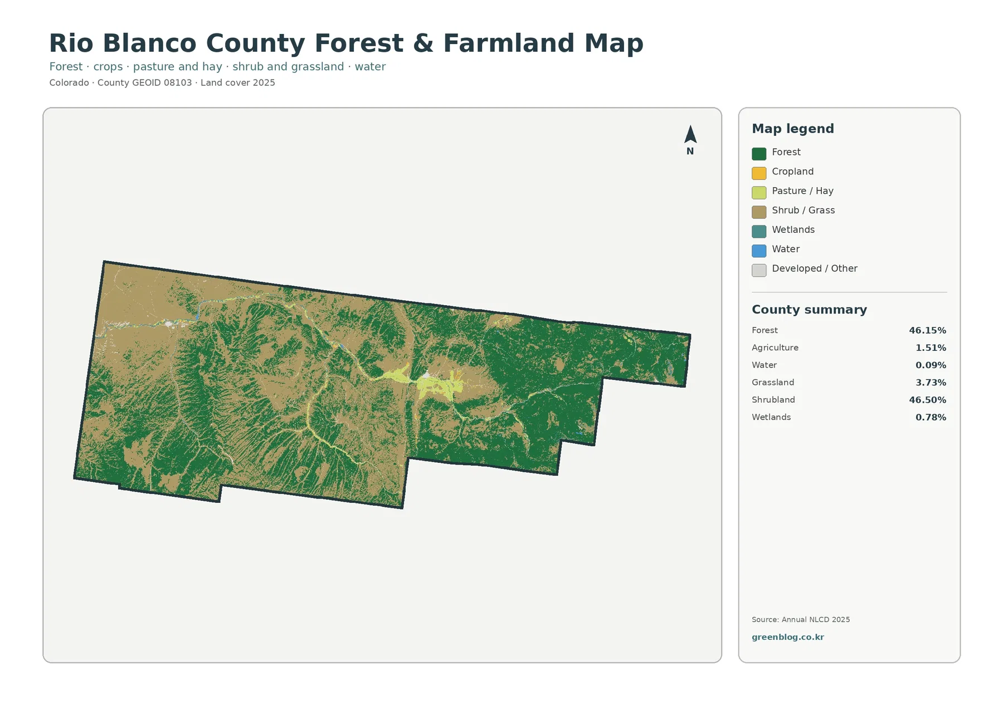
Task: Click the 'Map legend' heading
Action: [792, 129]
